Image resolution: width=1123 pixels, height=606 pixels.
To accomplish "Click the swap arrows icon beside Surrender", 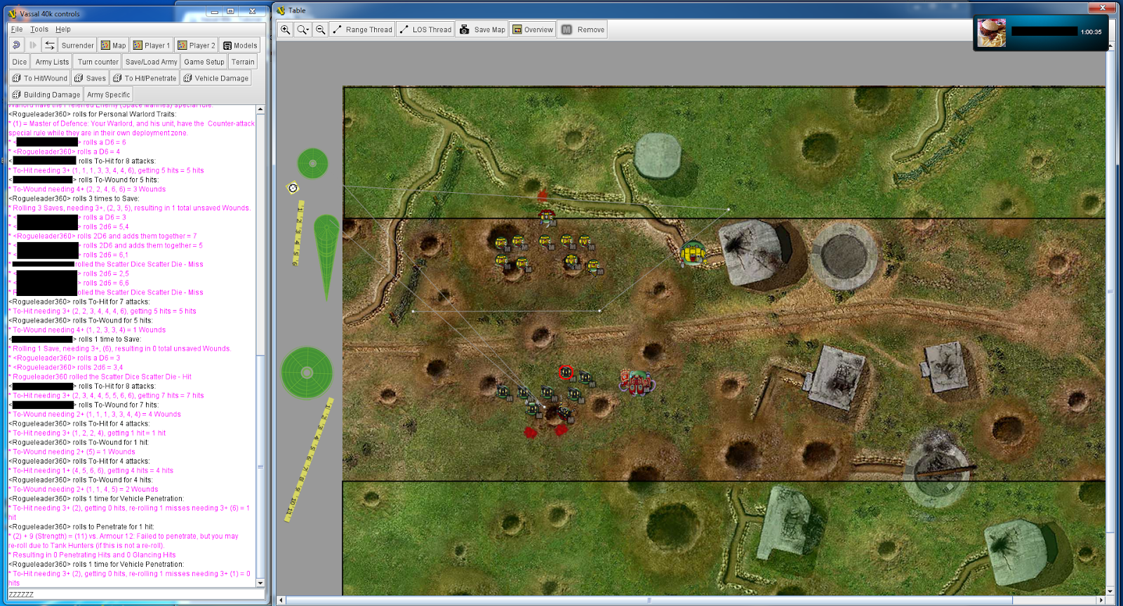I will [49, 45].
